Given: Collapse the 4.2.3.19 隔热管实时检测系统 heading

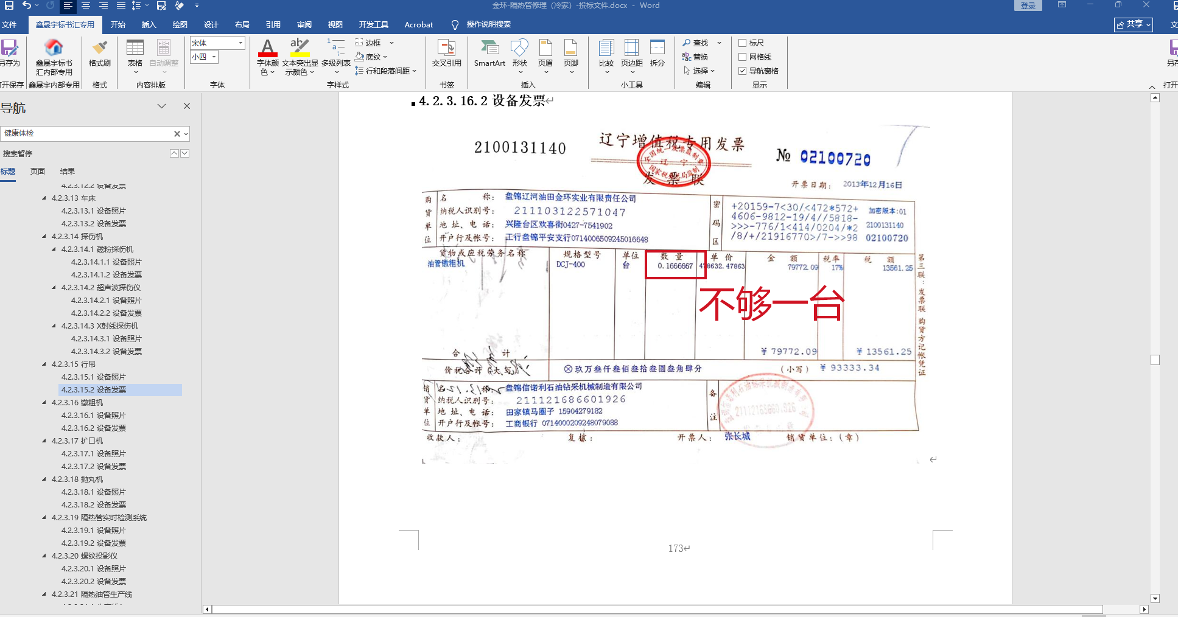Looking at the screenshot, I should 44,517.
